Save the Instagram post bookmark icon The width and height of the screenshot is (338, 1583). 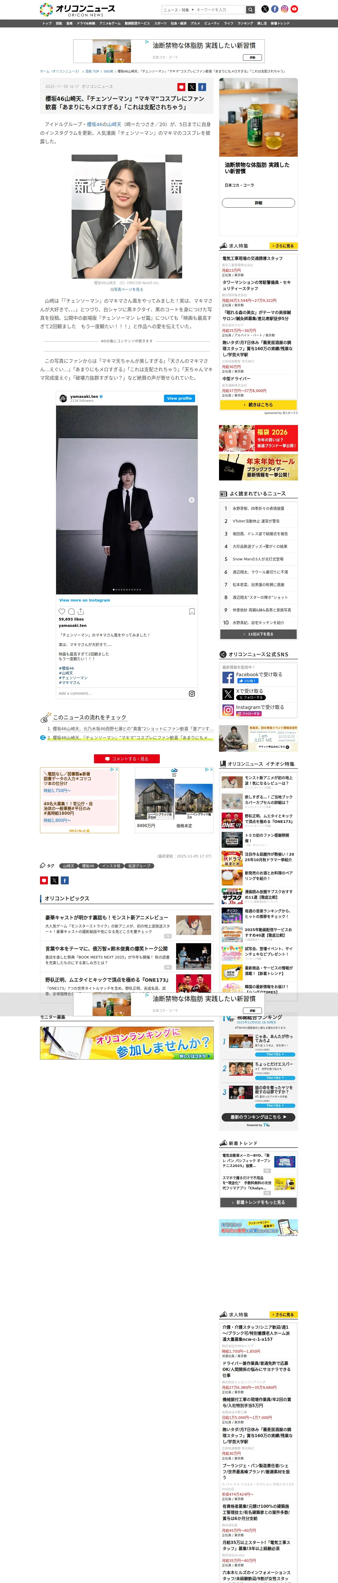192,612
